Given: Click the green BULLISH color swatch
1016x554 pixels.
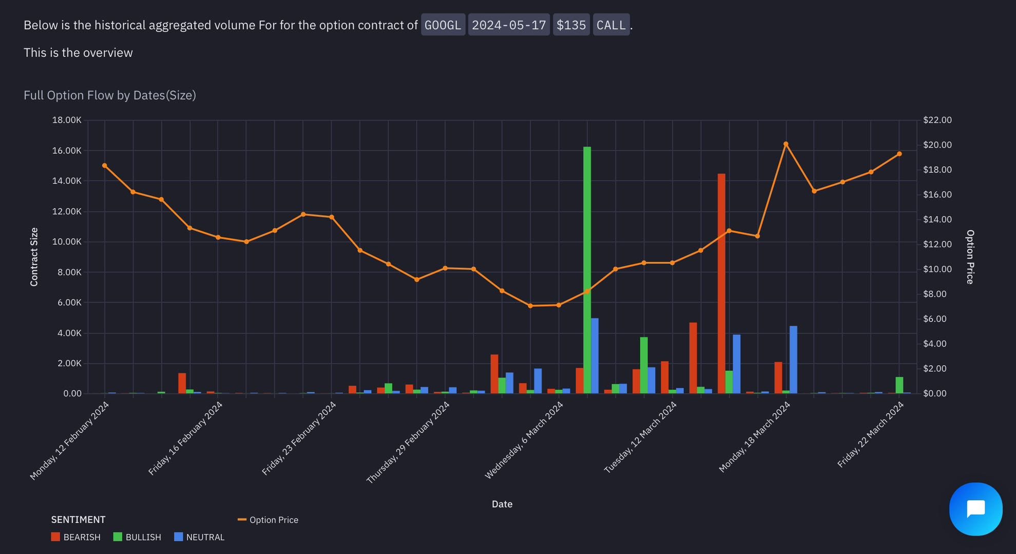Looking at the screenshot, I should point(118,537).
